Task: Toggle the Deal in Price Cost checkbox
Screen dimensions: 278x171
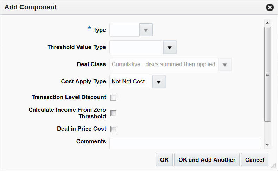Action: pyautogui.click(x=114, y=129)
